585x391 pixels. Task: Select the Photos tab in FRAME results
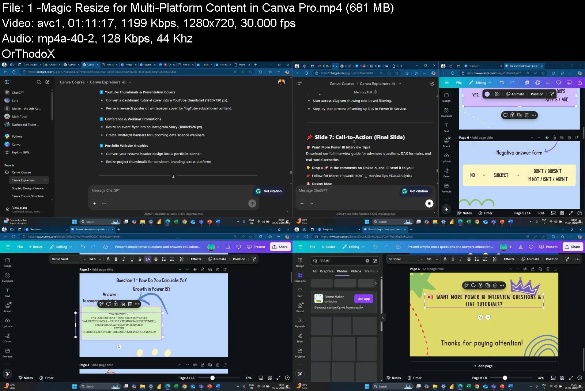[342, 271]
